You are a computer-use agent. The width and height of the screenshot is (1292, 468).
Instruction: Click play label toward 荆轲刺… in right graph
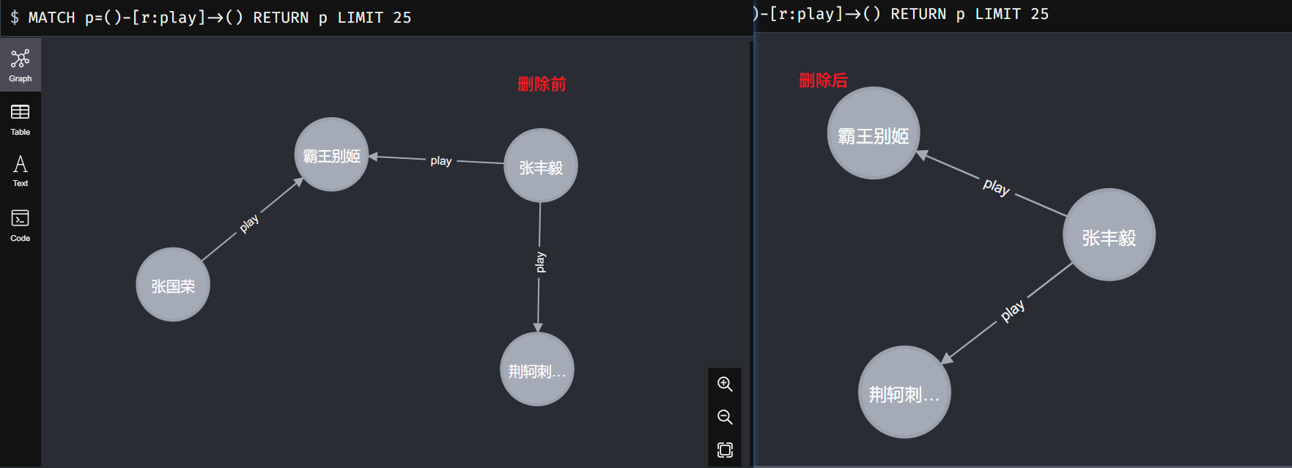(x=1013, y=311)
